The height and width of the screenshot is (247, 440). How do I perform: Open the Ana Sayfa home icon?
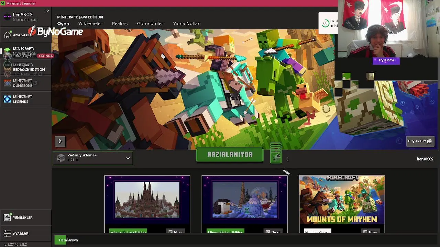pyautogui.click(x=7, y=35)
